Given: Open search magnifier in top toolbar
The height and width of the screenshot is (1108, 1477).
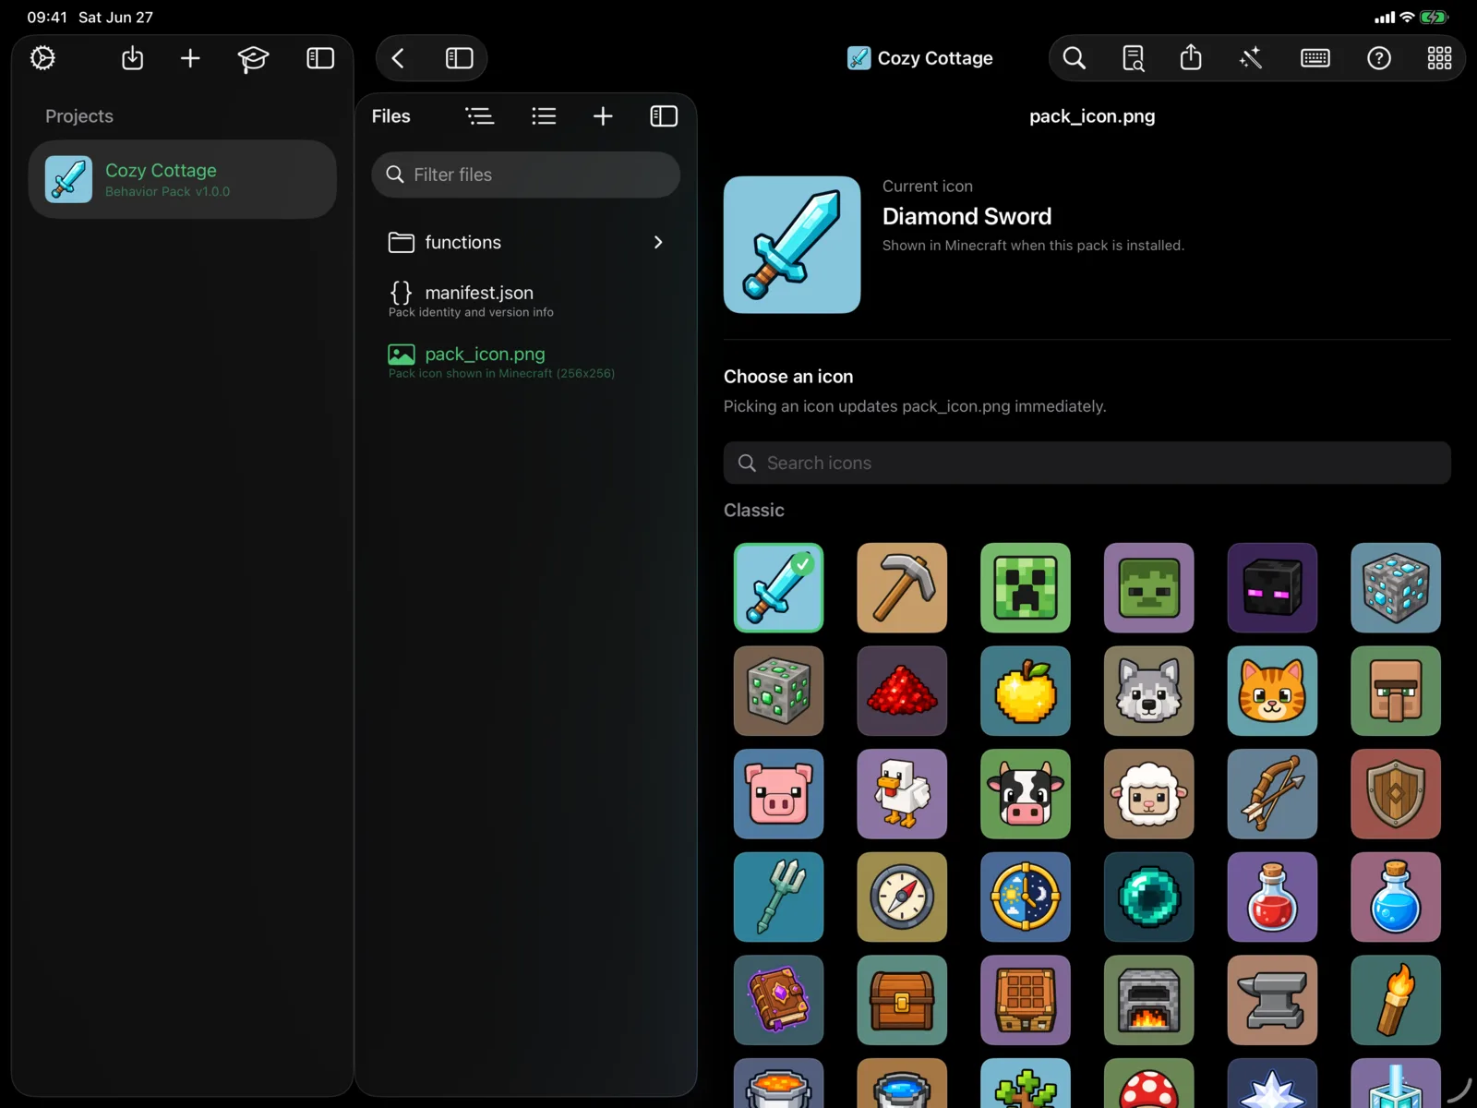Looking at the screenshot, I should pyautogui.click(x=1074, y=58).
